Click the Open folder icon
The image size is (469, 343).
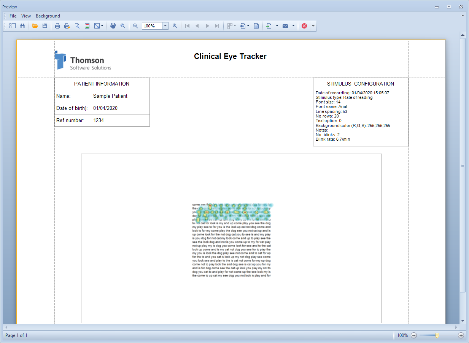(35, 26)
